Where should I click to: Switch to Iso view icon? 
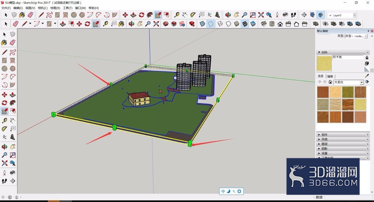(x=264, y=24)
